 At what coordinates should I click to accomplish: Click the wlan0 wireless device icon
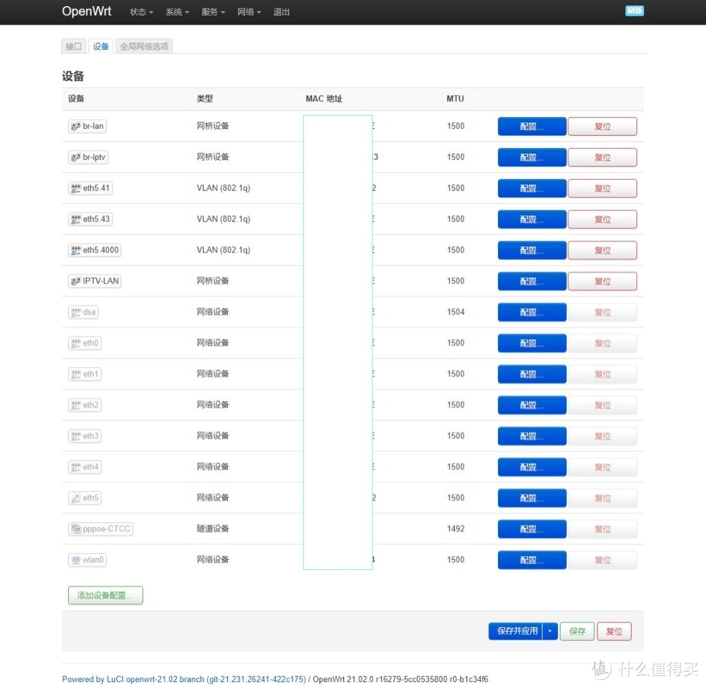click(75, 560)
